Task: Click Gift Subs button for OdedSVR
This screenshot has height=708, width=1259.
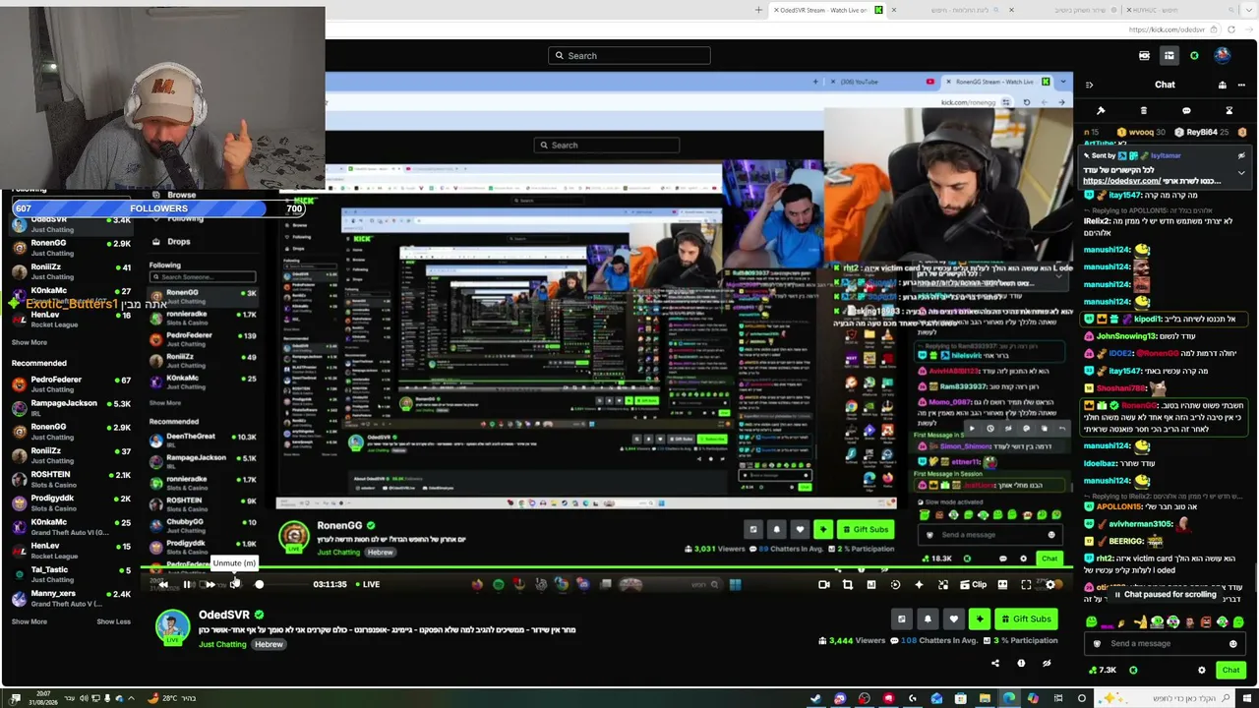Action: pos(1025,619)
